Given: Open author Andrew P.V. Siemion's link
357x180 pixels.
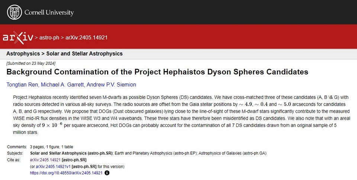Looking at the screenshot, I should point(111,85).
